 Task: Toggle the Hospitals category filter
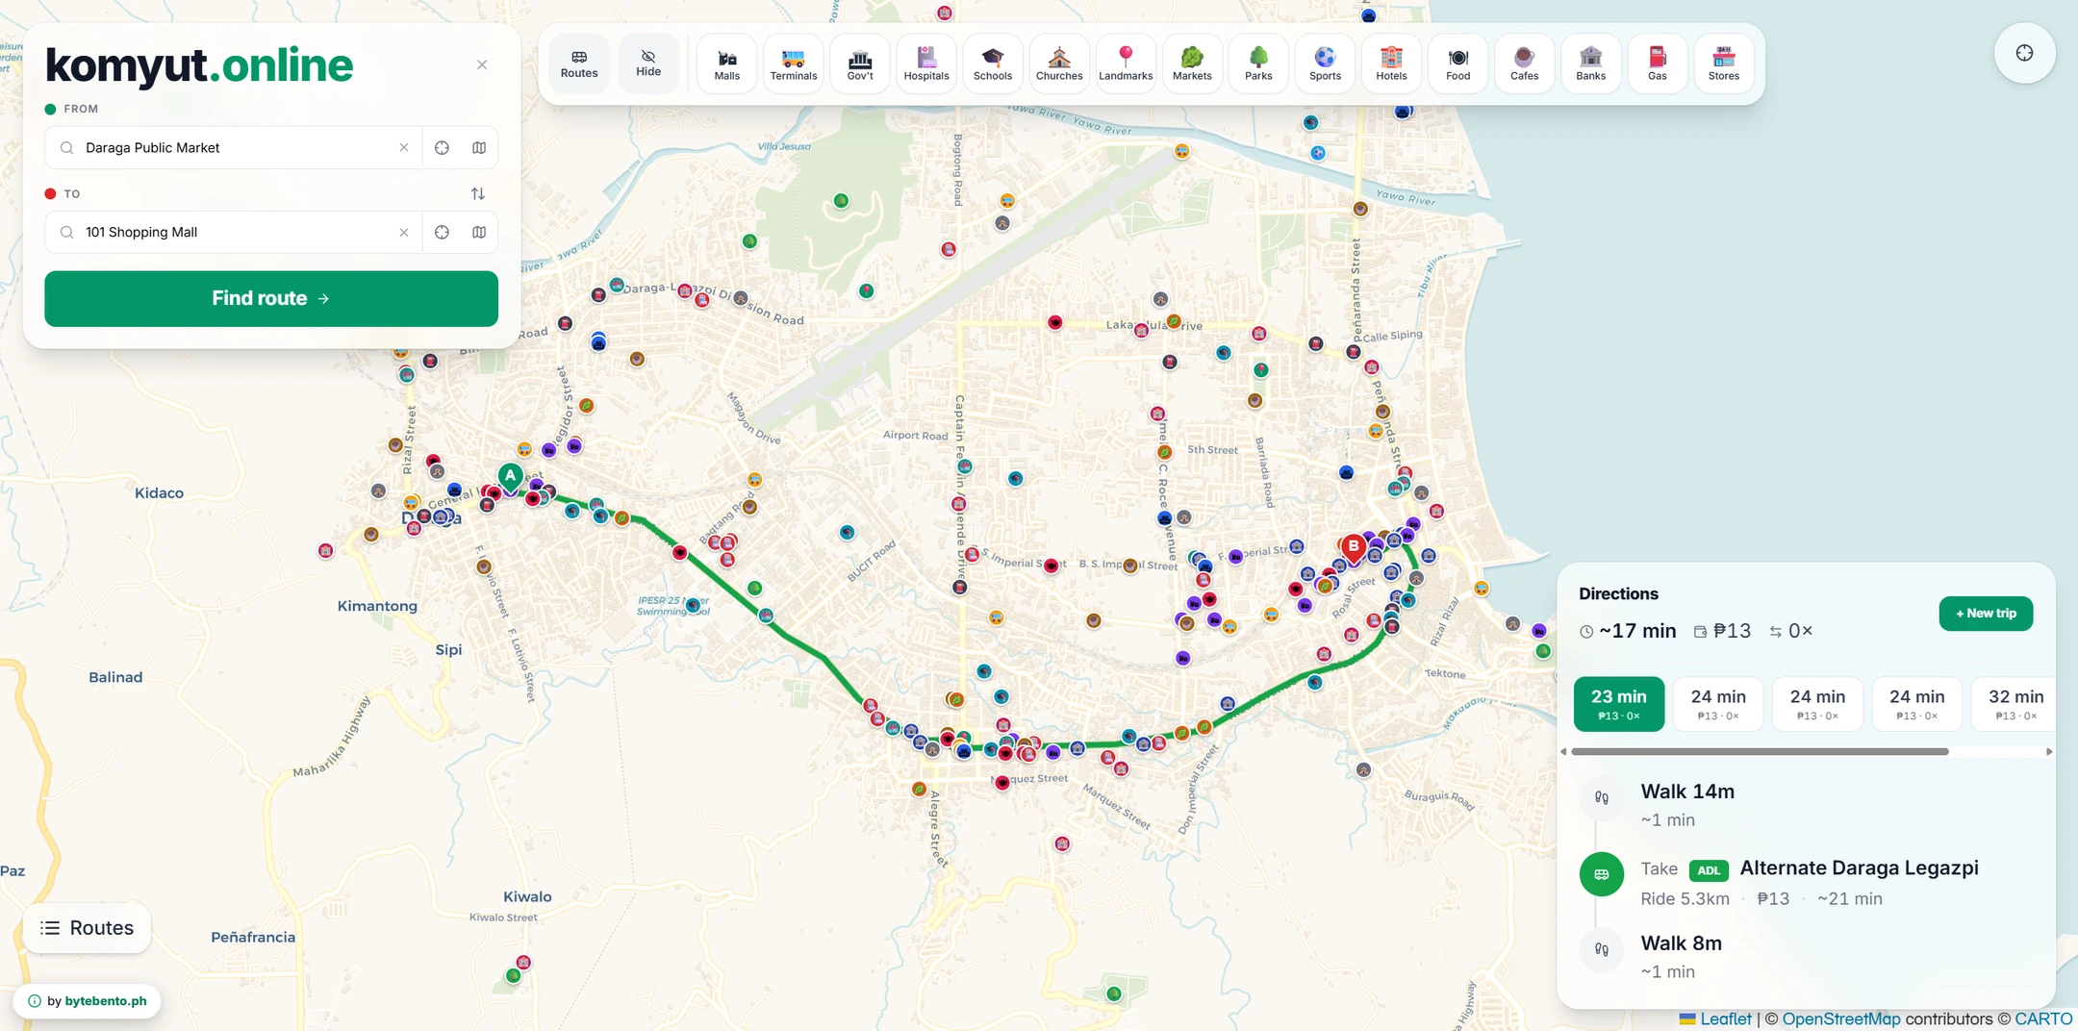[x=926, y=63]
